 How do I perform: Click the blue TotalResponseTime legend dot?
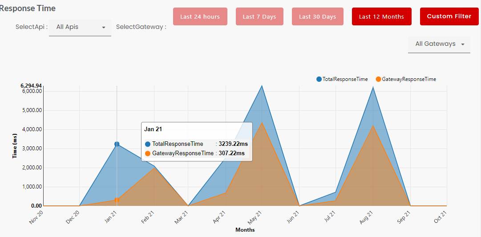[x=319, y=79]
